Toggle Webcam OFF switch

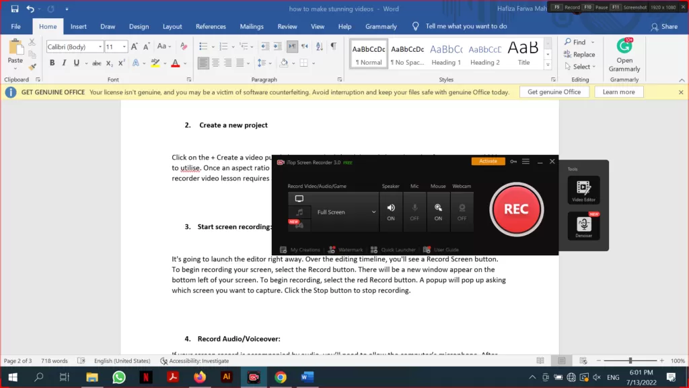(462, 212)
